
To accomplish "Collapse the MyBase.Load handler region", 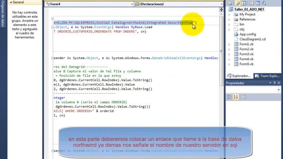I will pos(53,27).
